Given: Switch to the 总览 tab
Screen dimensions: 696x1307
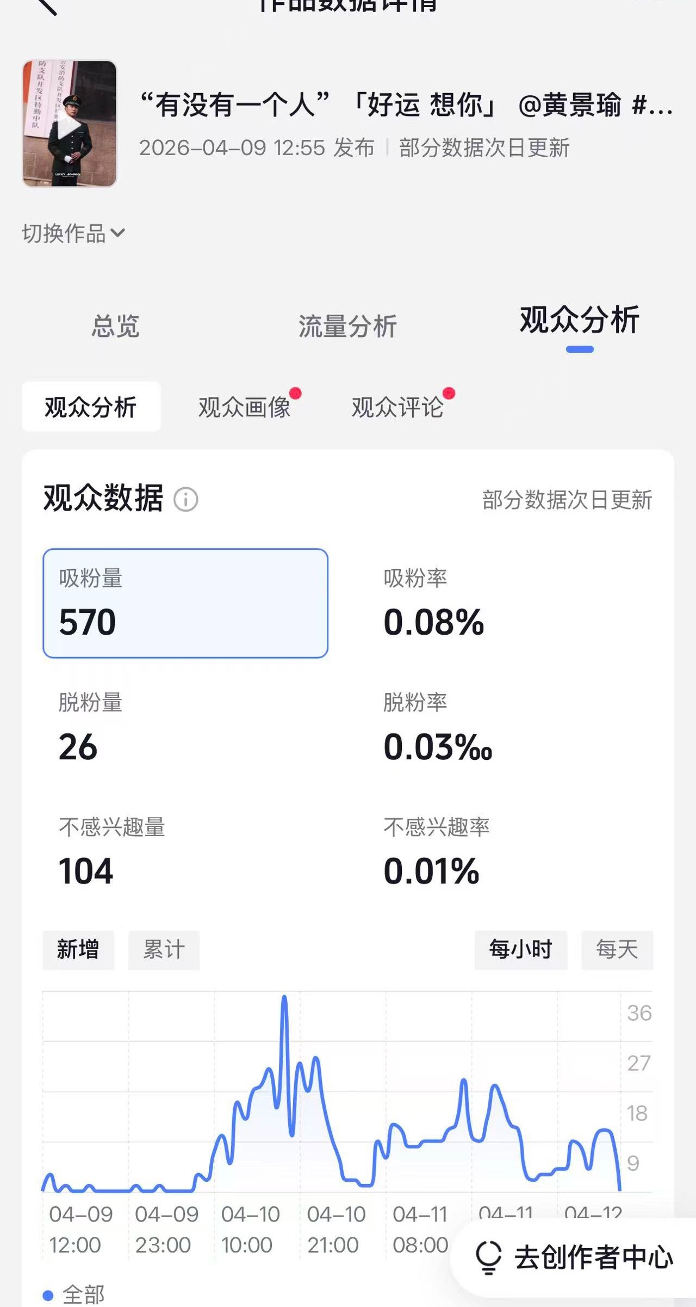Looking at the screenshot, I should tap(115, 326).
